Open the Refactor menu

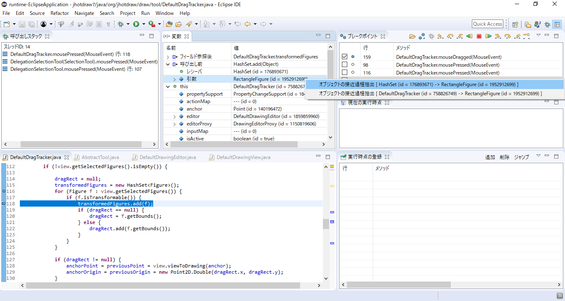[60, 13]
